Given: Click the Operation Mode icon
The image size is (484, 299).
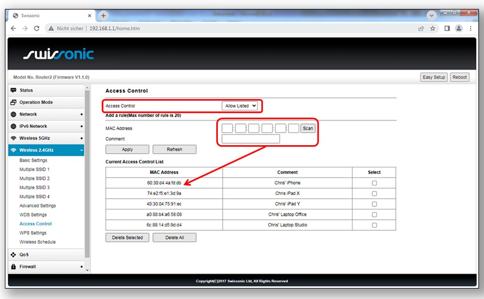Looking at the screenshot, I should pyautogui.click(x=14, y=103).
